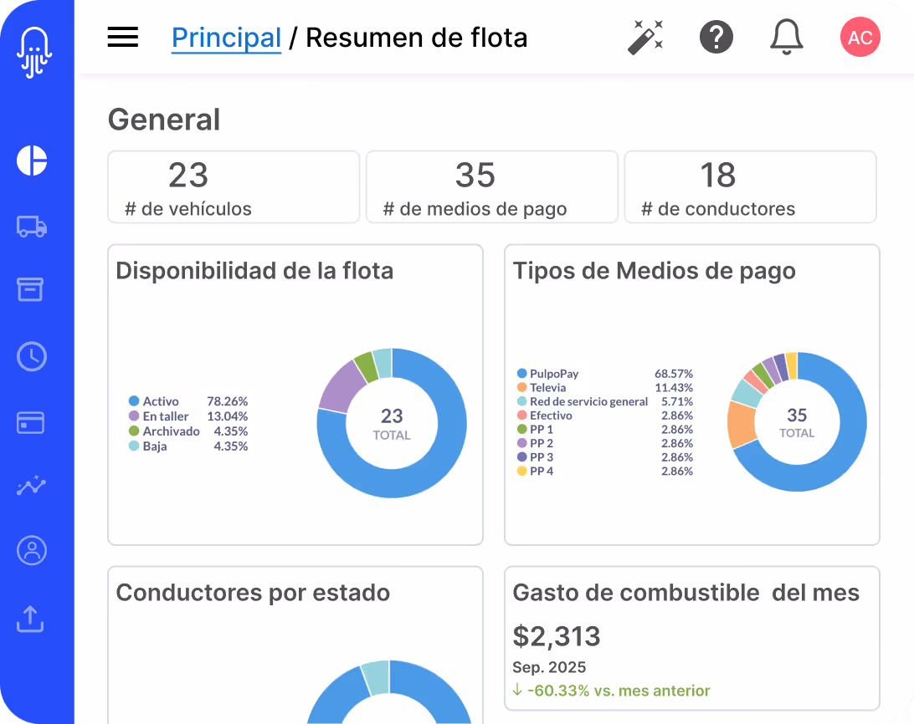View analytics with the trending line icon
The image size is (914, 724).
31,486
